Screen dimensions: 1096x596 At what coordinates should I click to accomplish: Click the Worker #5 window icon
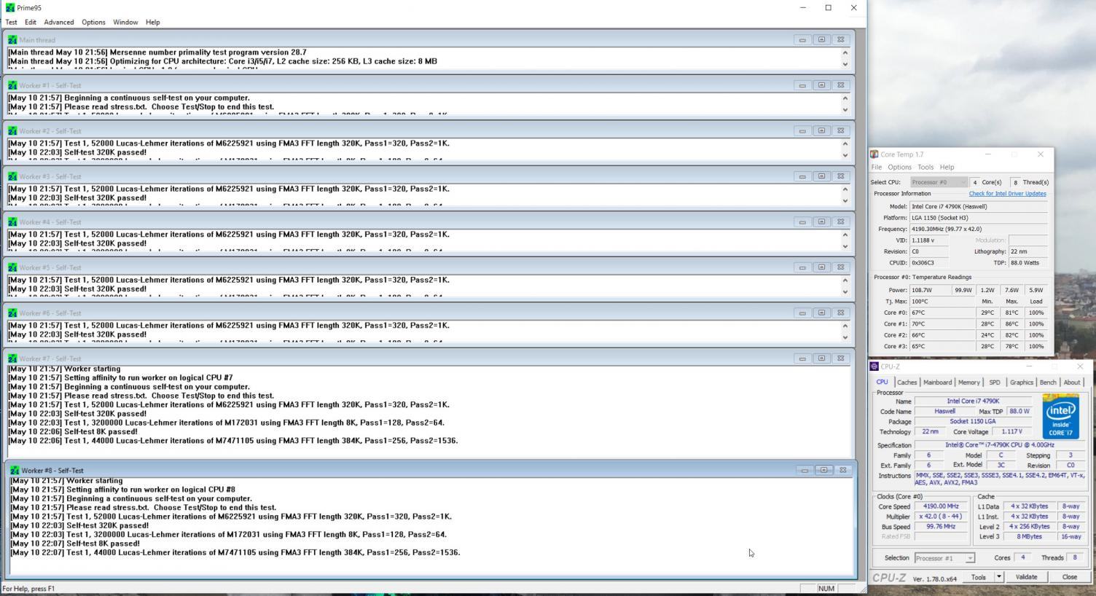click(x=12, y=267)
